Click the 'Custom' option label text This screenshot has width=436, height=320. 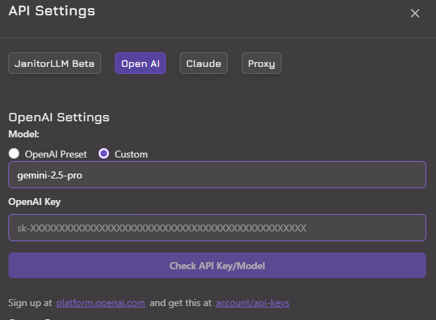(131, 154)
